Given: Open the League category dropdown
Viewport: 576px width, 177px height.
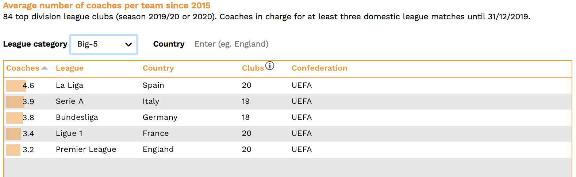Looking at the screenshot, I should (104, 44).
